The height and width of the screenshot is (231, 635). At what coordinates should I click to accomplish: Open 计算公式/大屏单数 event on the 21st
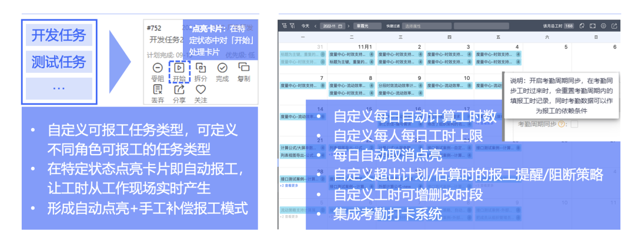coord(303,148)
